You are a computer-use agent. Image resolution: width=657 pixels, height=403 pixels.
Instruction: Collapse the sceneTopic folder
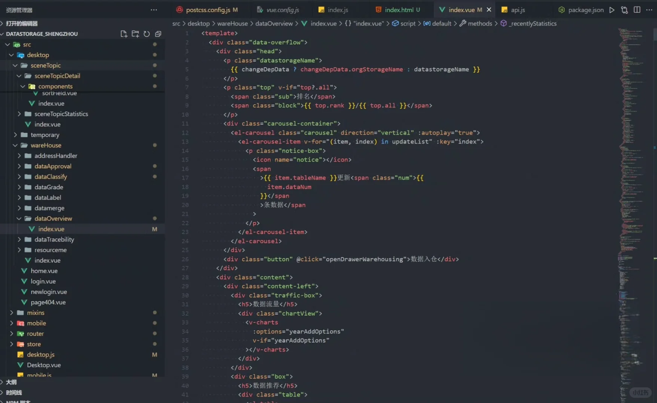[x=15, y=66]
